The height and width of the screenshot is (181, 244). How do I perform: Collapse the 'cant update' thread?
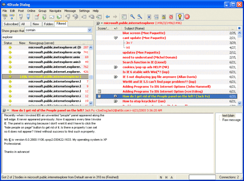(x=116, y=38)
